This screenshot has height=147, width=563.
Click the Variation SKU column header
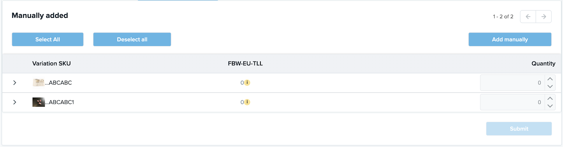tap(51, 64)
